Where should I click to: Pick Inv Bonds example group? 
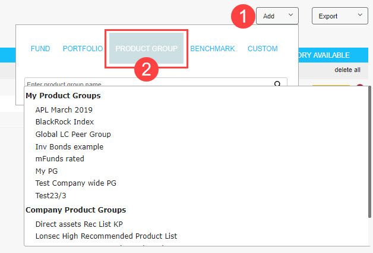pyautogui.click(x=69, y=146)
